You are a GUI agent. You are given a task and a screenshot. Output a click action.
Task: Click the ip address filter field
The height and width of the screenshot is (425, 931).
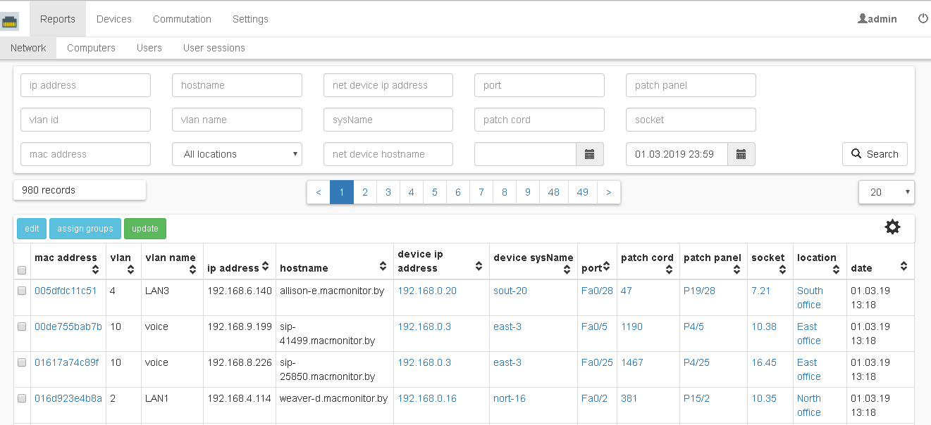[x=85, y=85]
